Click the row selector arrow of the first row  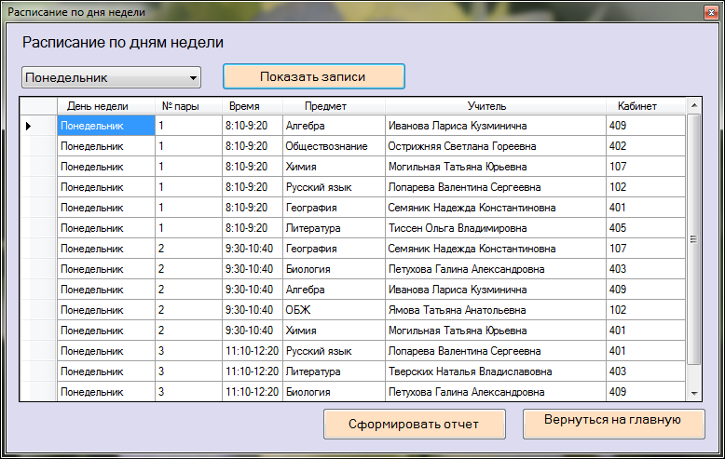pyautogui.click(x=38, y=126)
